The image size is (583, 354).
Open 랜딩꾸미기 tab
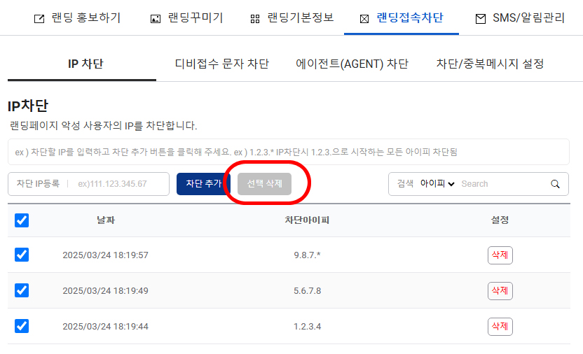pos(187,18)
